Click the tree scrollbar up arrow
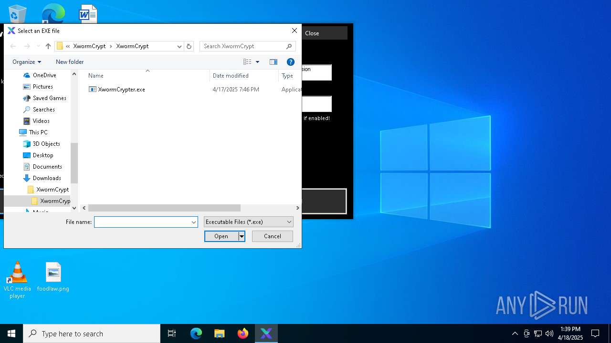Viewport: 611px width, 343px height. coord(74,74)
